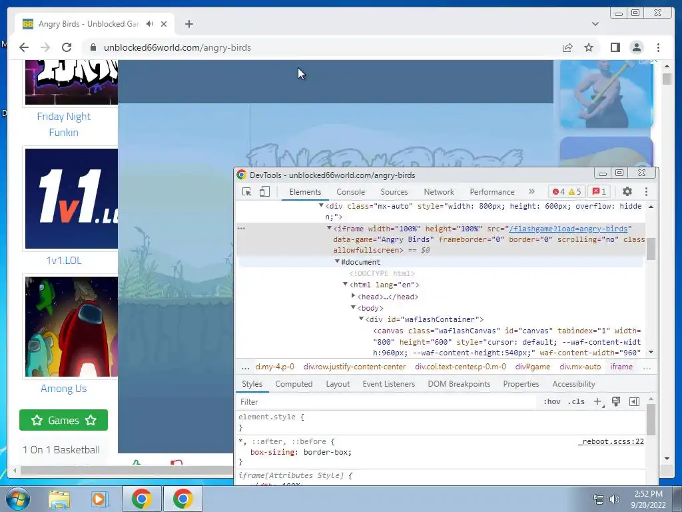Open the Network tab

tap(439, 192)
